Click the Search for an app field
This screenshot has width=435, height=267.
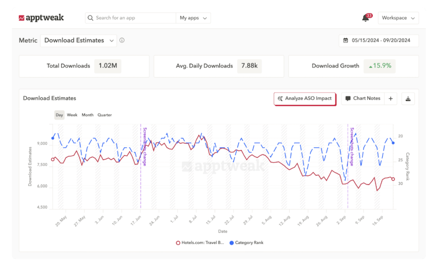click(132, 18)
